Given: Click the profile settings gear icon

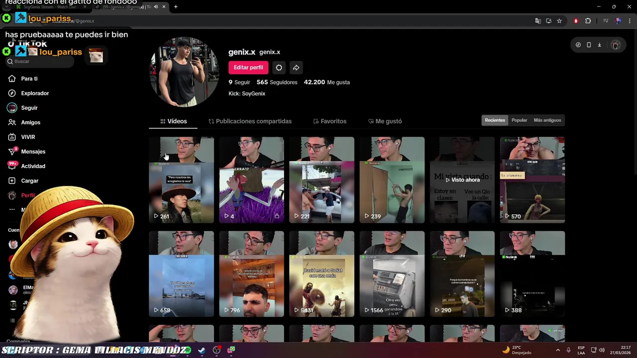Looking at the screenshot, I should (279, 68).
